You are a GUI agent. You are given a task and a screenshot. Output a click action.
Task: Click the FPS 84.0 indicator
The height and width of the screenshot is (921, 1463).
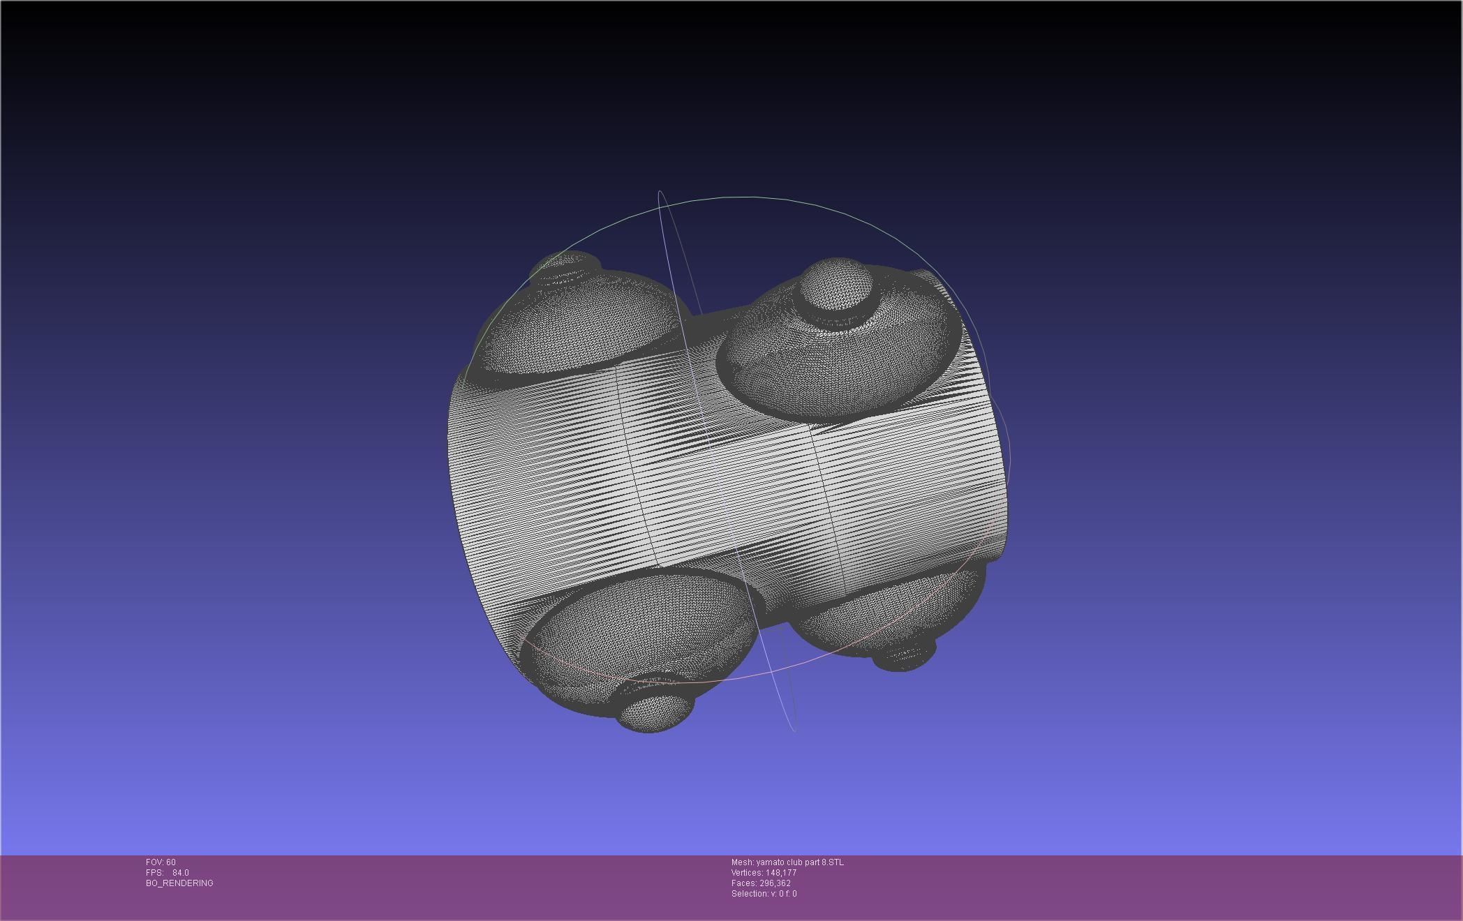click(168, 873)
